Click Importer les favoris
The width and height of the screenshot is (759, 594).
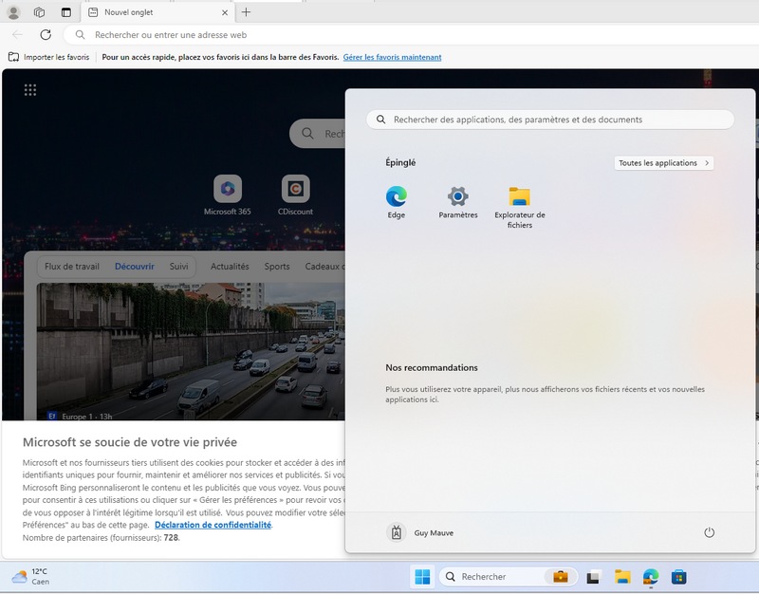tap(49, 57)
